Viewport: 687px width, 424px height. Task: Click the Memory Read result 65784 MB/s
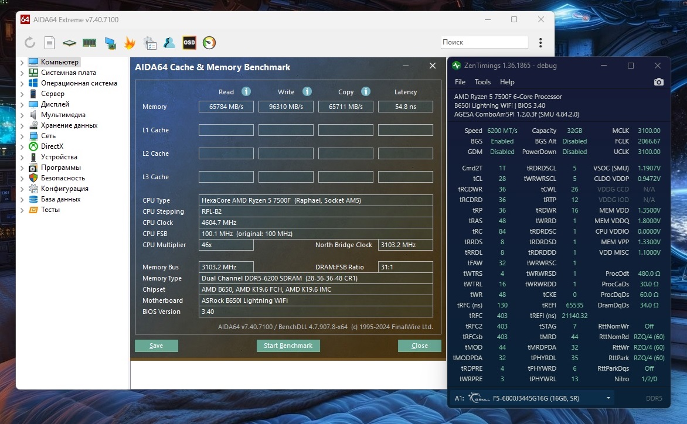pos(226,107)
